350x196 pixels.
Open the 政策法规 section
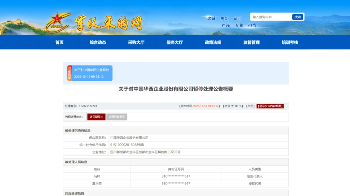214,42
